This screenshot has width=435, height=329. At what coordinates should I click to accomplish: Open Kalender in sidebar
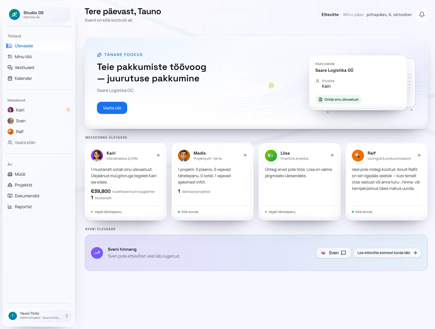pyautogui.click(x=39, y=78)
